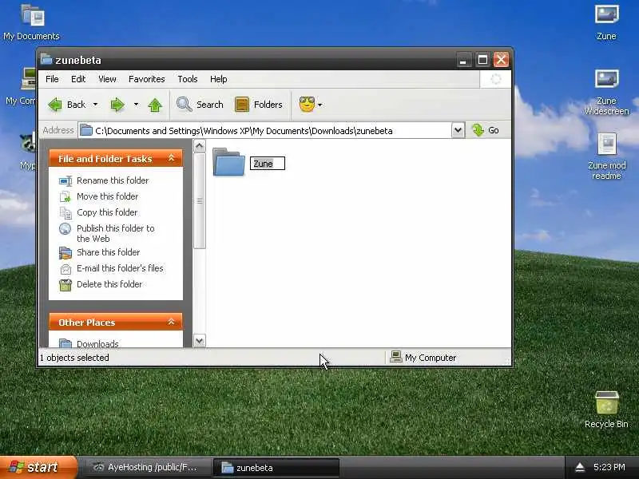Toggle the Folders pane button
639x479 pixels.
242,105
